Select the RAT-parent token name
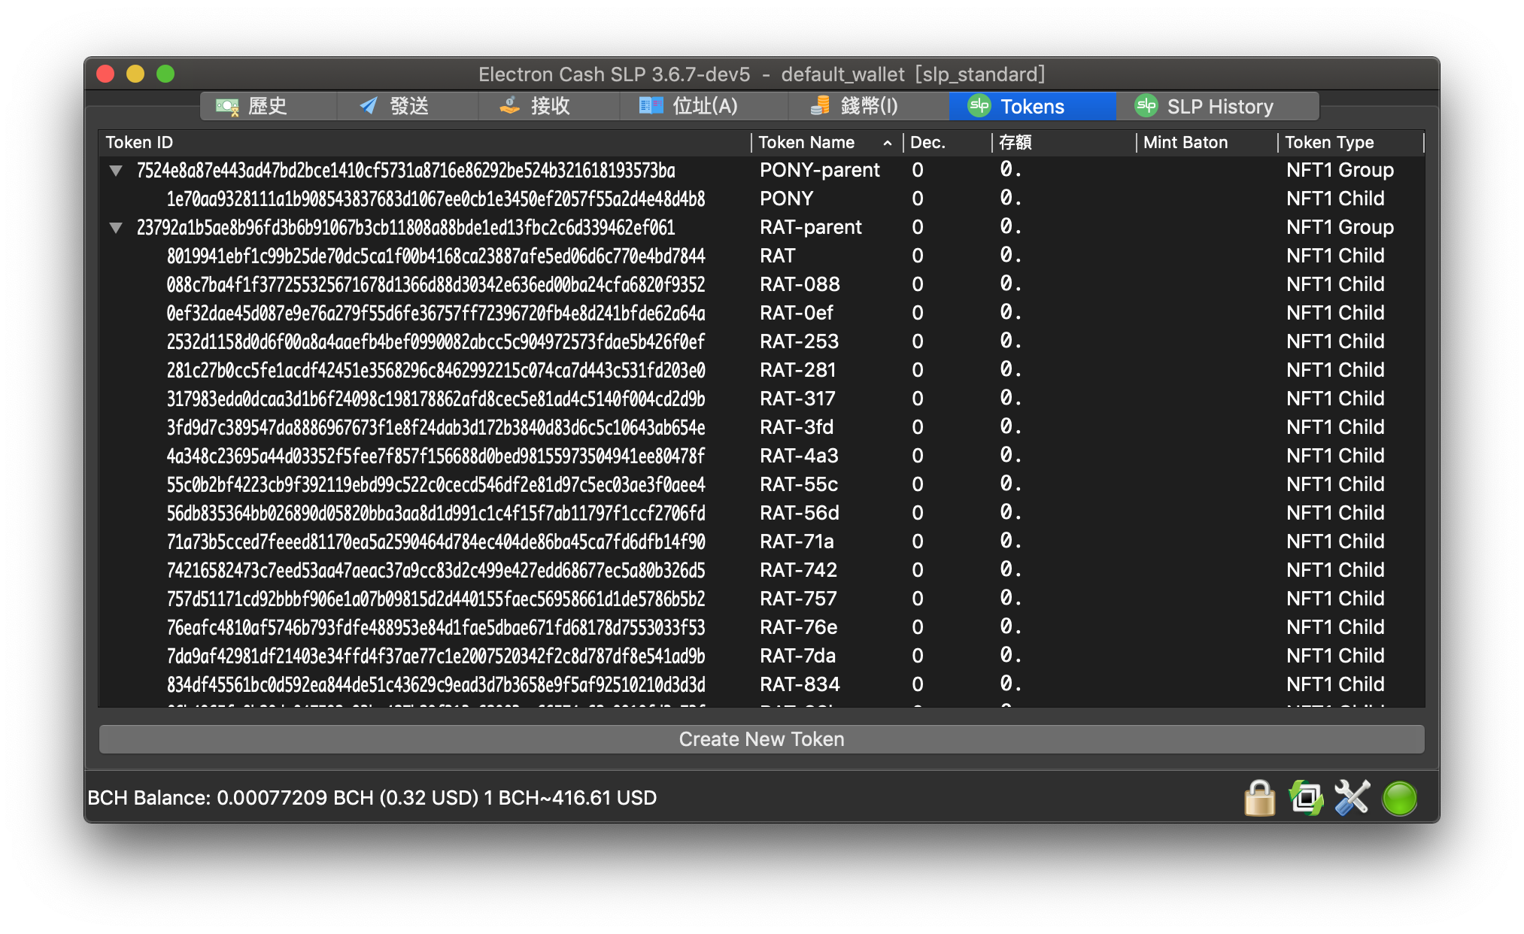Image resolution: width=1524 pixels, height=934 pixels. tap(810, 227)
